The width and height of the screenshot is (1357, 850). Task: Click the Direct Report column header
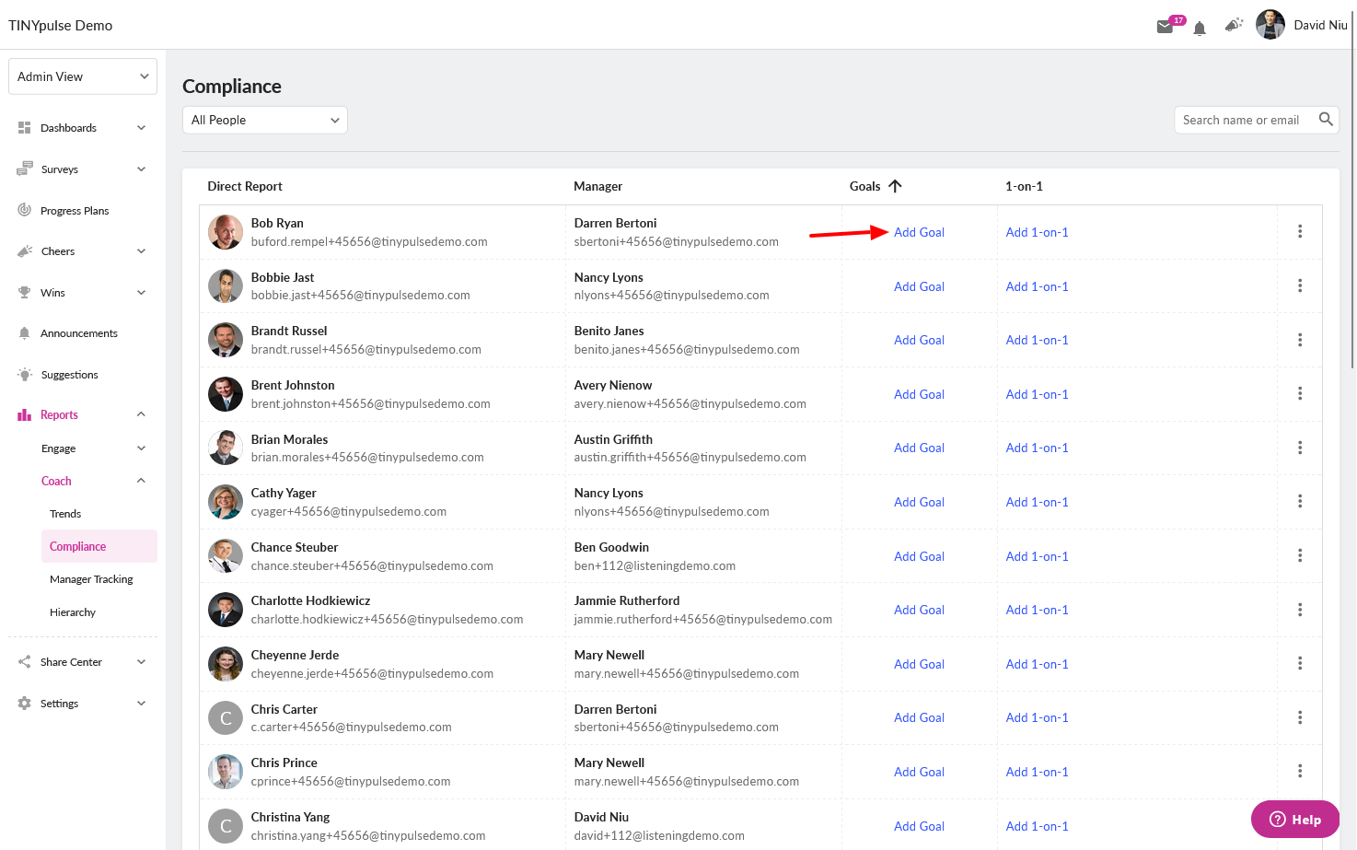point(245,186)
